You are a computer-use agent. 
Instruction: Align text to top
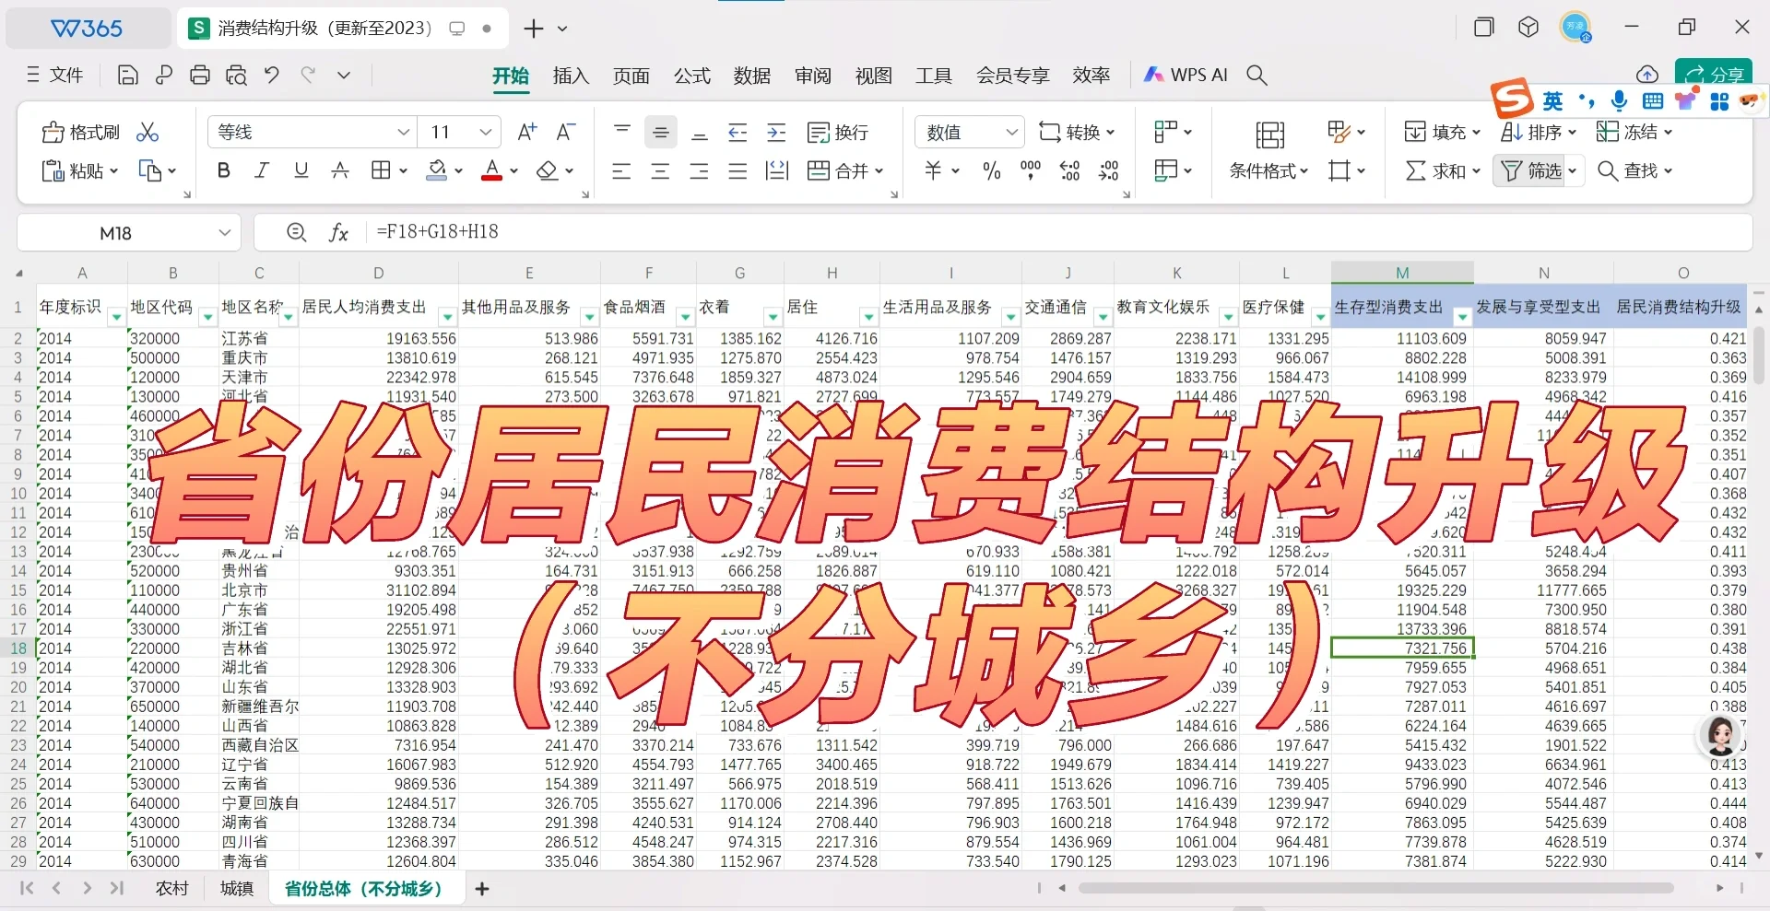[622, 133]
